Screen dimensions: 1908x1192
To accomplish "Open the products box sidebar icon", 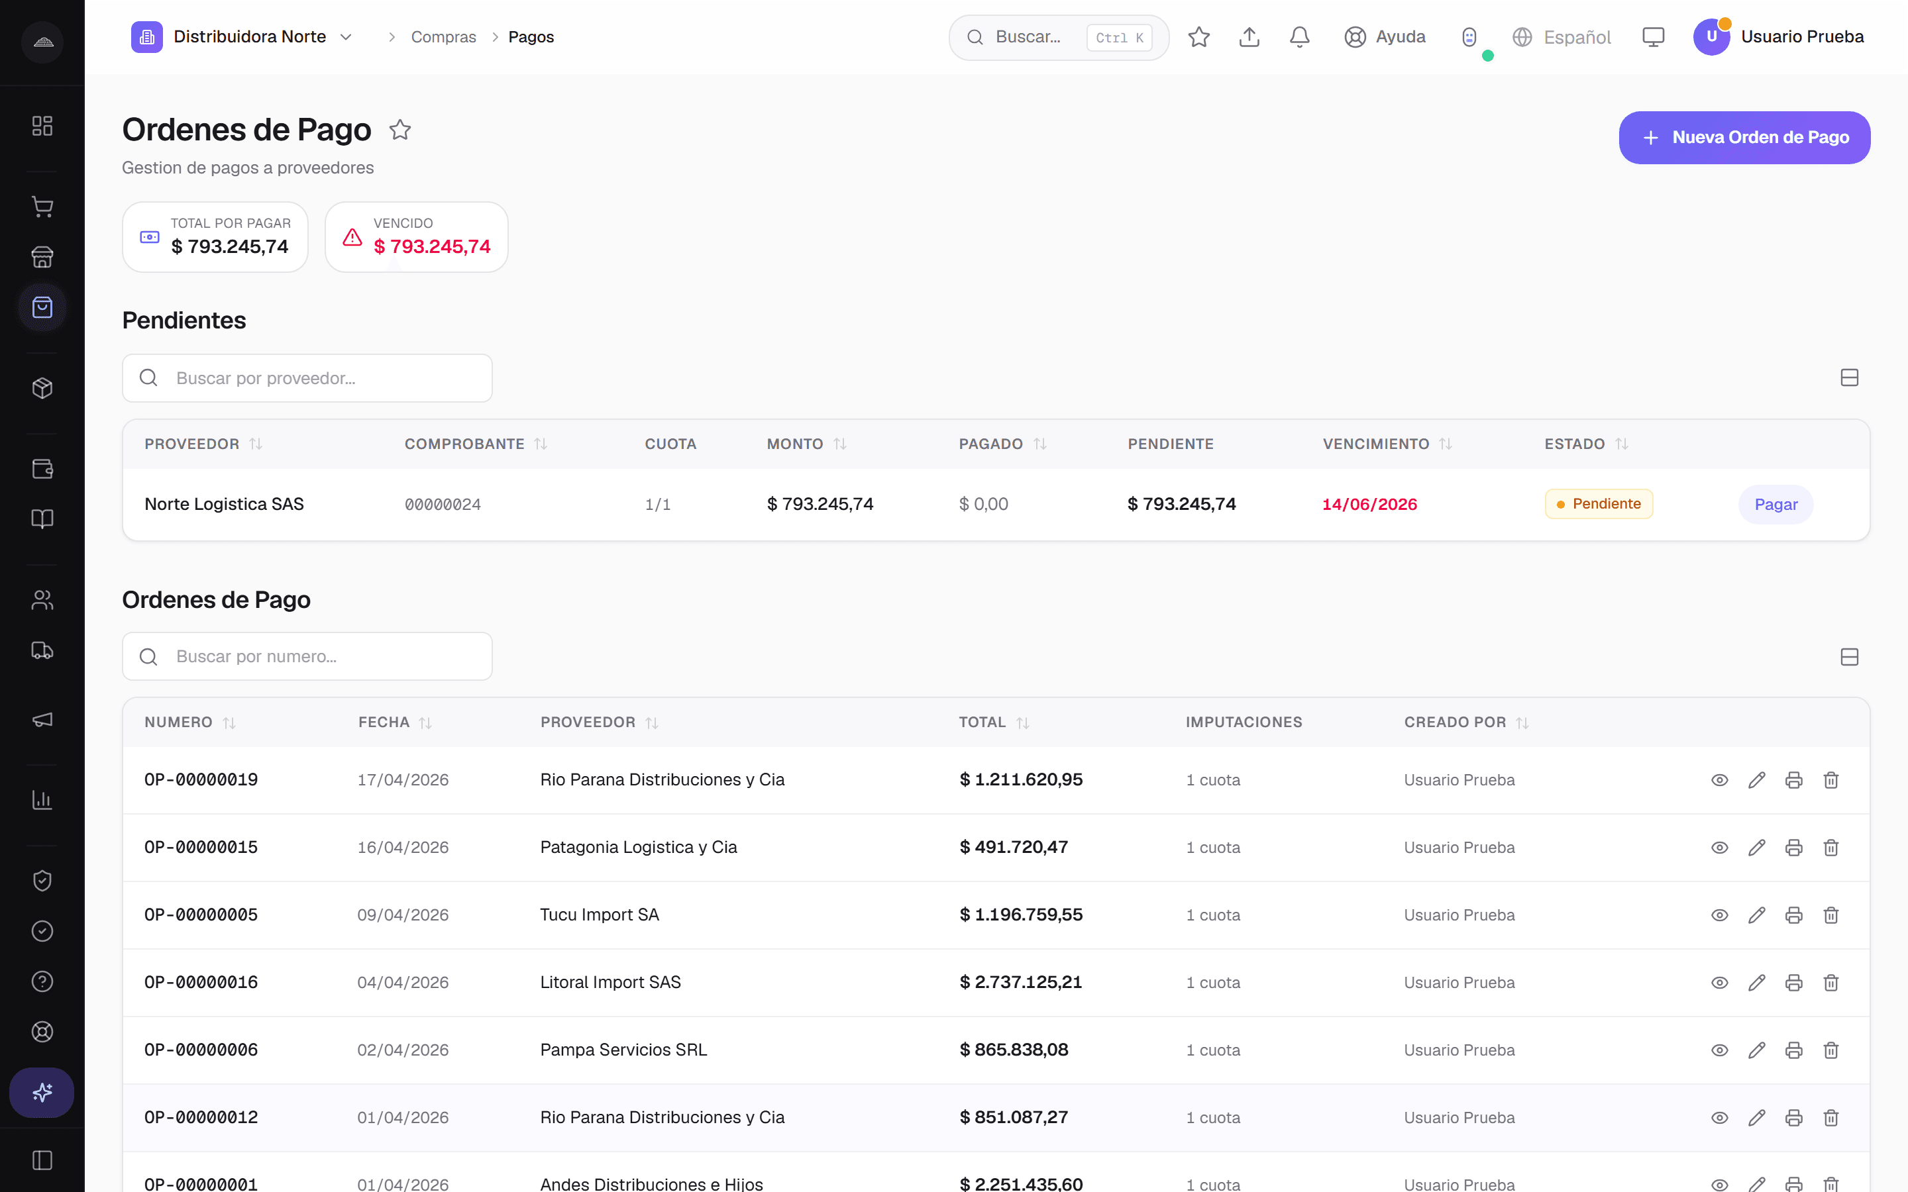I will click(x=42, y=388).
